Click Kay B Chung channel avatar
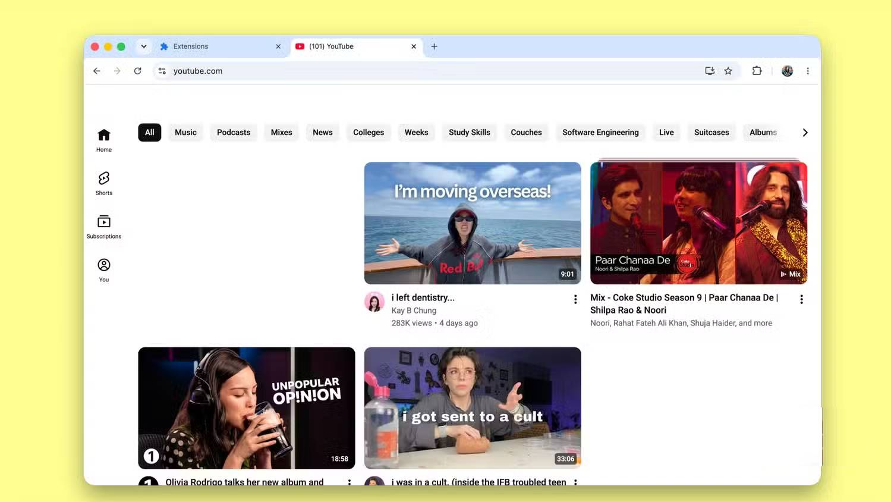 pos(374,302)
